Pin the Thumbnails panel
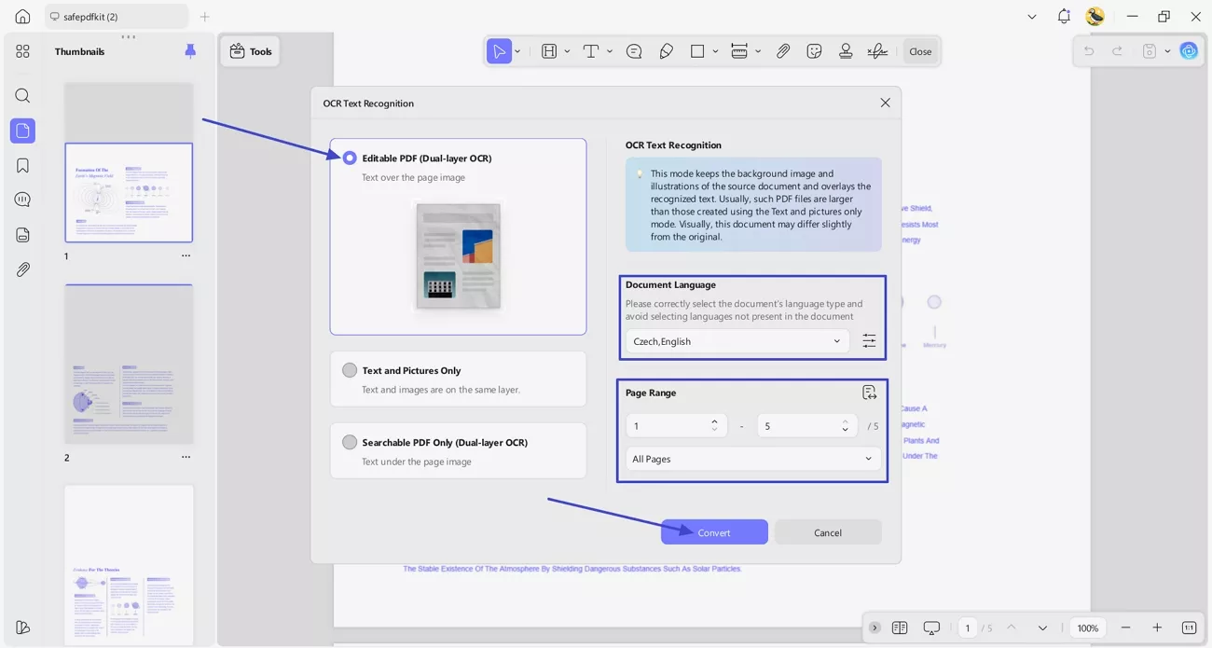1212x648 pixels. click(190, 51)
